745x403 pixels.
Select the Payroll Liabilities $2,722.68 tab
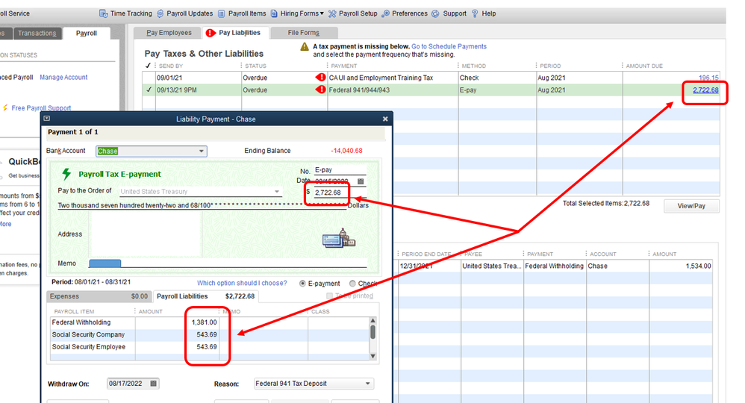click(206, 296)
